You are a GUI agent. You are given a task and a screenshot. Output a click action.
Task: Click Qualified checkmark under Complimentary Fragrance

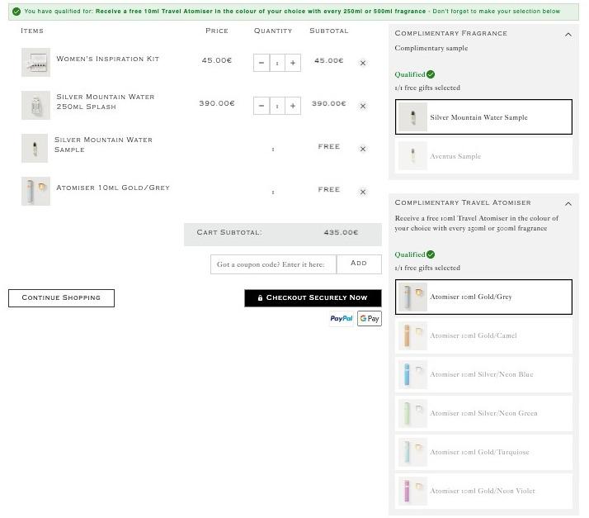431,74
